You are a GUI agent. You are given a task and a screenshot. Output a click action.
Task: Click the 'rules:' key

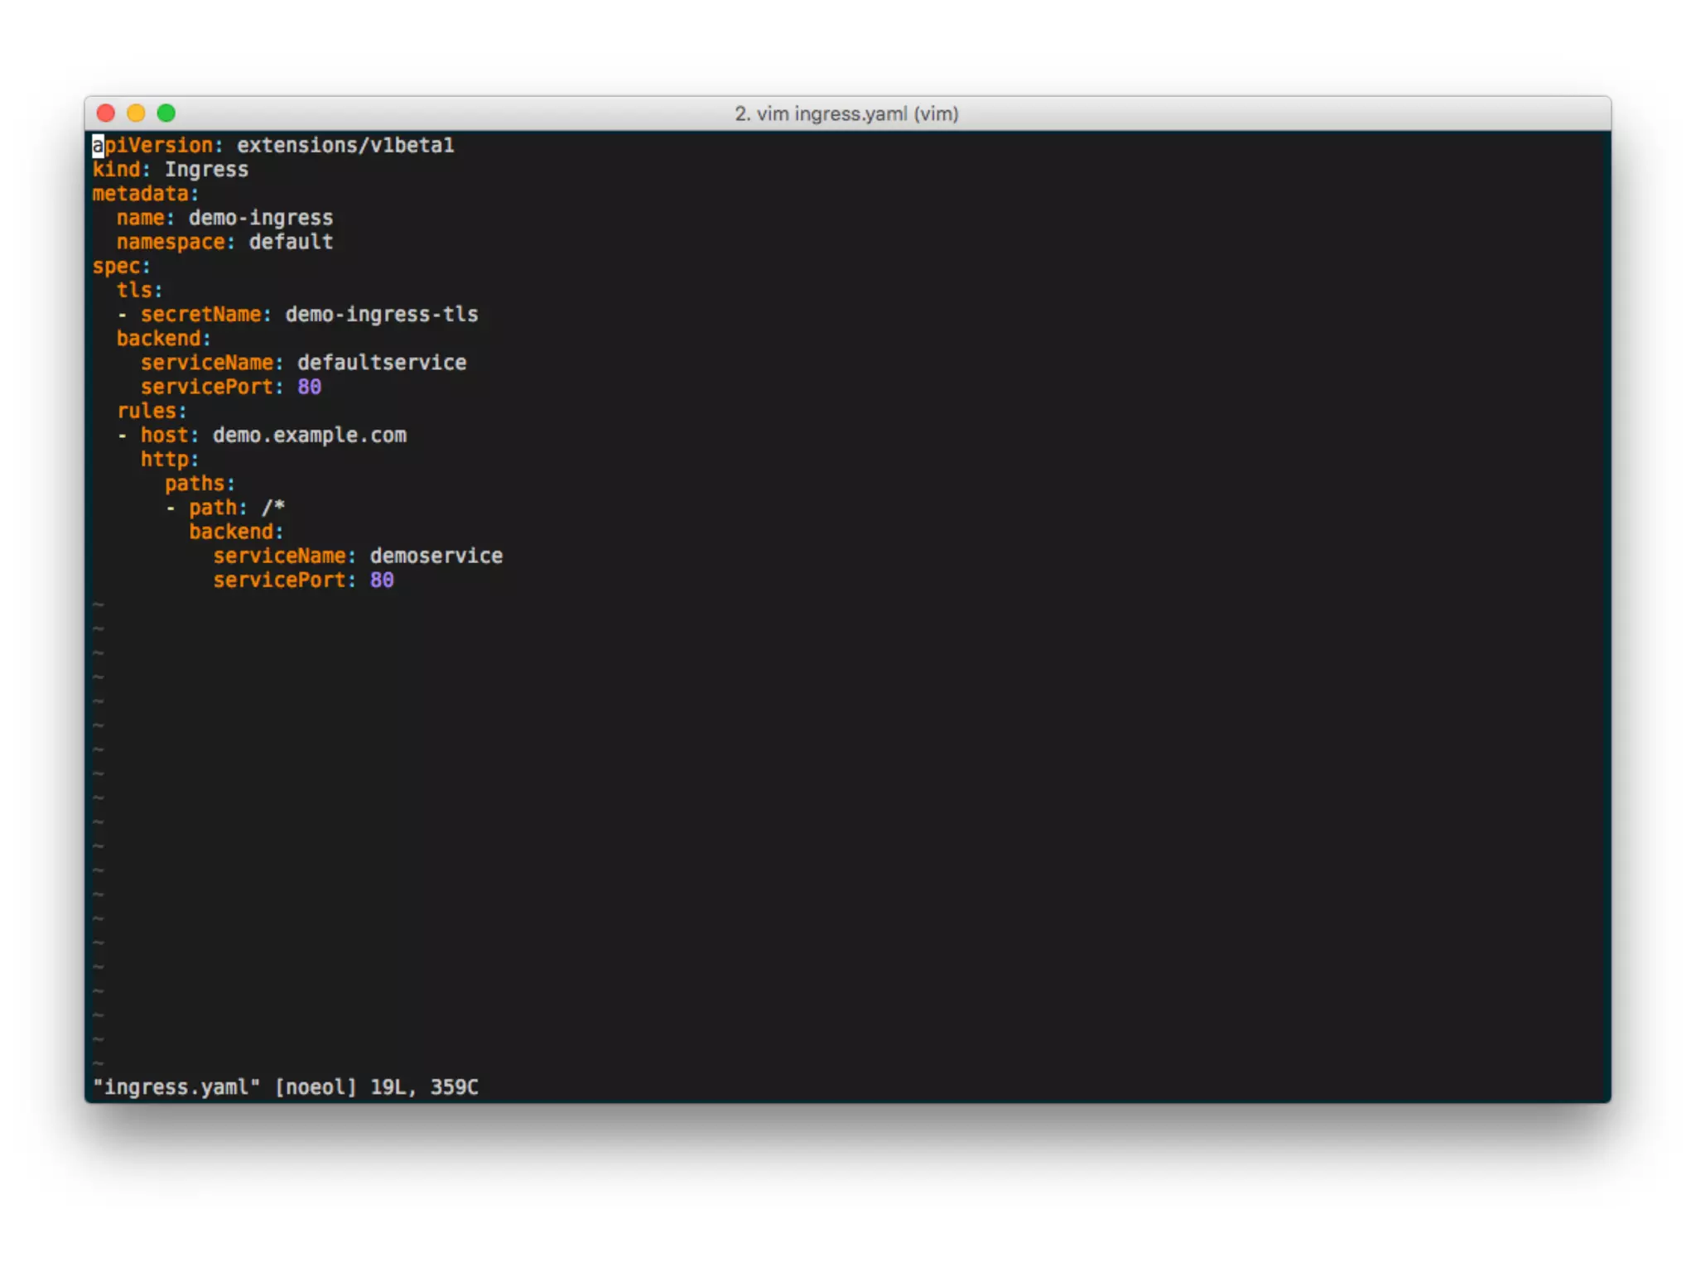point(151,412)
